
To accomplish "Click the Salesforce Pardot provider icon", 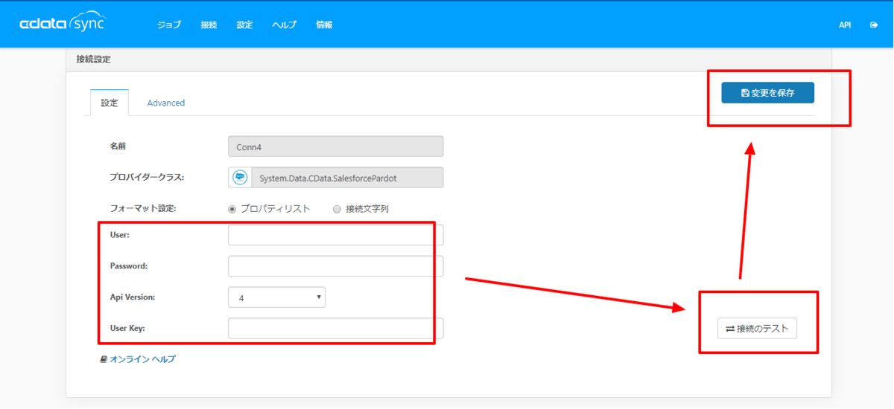I will tap(240, 178).
